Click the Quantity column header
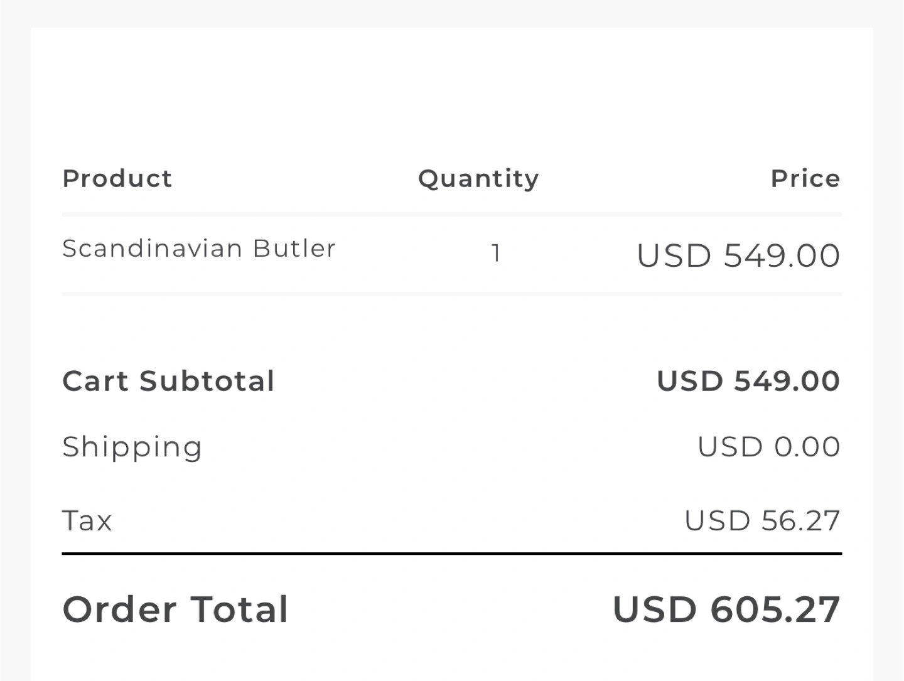Screen dimensions: 904x681 (478, 180)
